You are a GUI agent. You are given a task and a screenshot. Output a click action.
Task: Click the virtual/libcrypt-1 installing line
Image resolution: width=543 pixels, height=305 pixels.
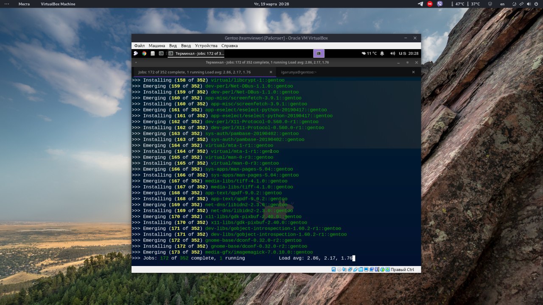(x=208, y=80)
